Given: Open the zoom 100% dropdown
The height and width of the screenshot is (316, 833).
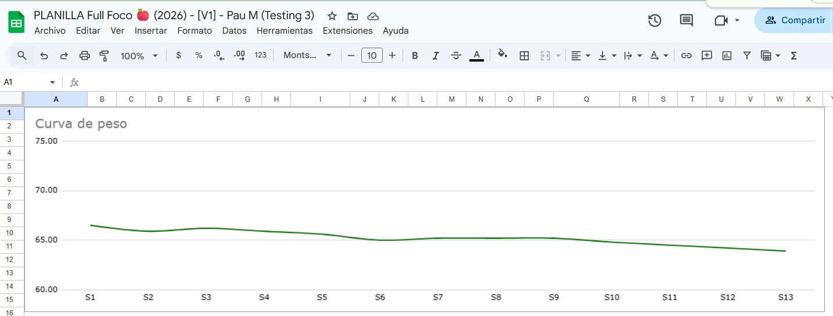Looking at the screenshot, I should [x=139, y=56].
